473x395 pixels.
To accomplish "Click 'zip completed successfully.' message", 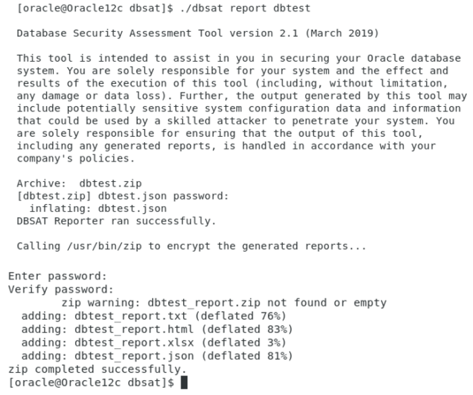I will coord(97,369).
